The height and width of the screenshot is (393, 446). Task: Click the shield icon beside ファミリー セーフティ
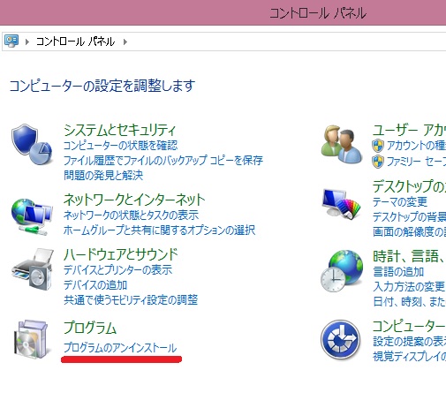tap(378, 162)
